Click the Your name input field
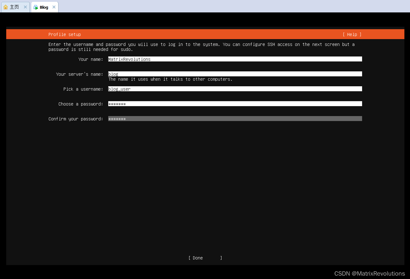This screenshot has height=279, width=410. [235, 59]
